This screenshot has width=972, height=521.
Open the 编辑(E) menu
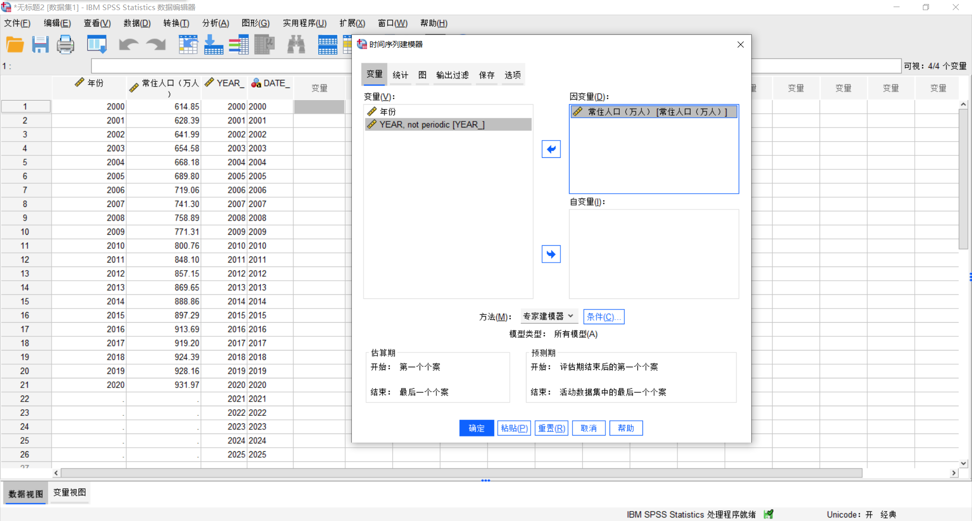click(57, 23)
